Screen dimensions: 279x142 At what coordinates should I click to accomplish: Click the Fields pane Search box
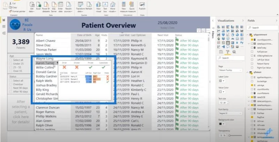coord(262,28)
